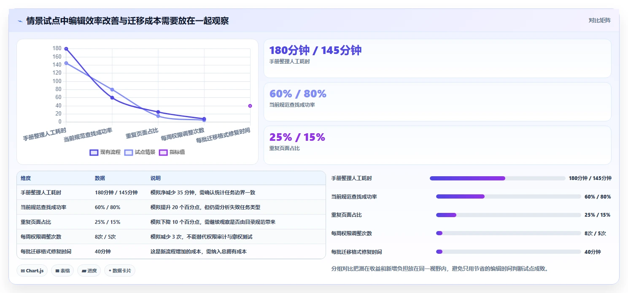Click the table value 25% / 15%
628x293 pixels.
(x=108, y=222)
